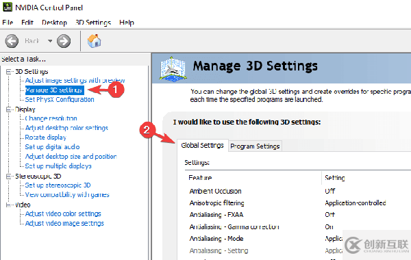The image size is (411, 260).
Task: Select Manage 3D settings in tree
Action: pos(55,90)
